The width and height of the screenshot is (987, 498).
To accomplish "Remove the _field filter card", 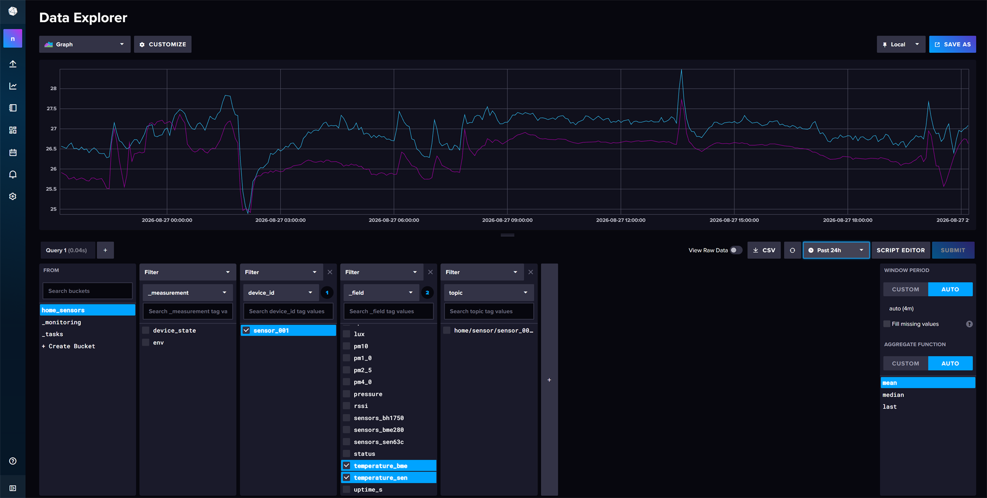I will pyautogui.click(x=430, y=272).
